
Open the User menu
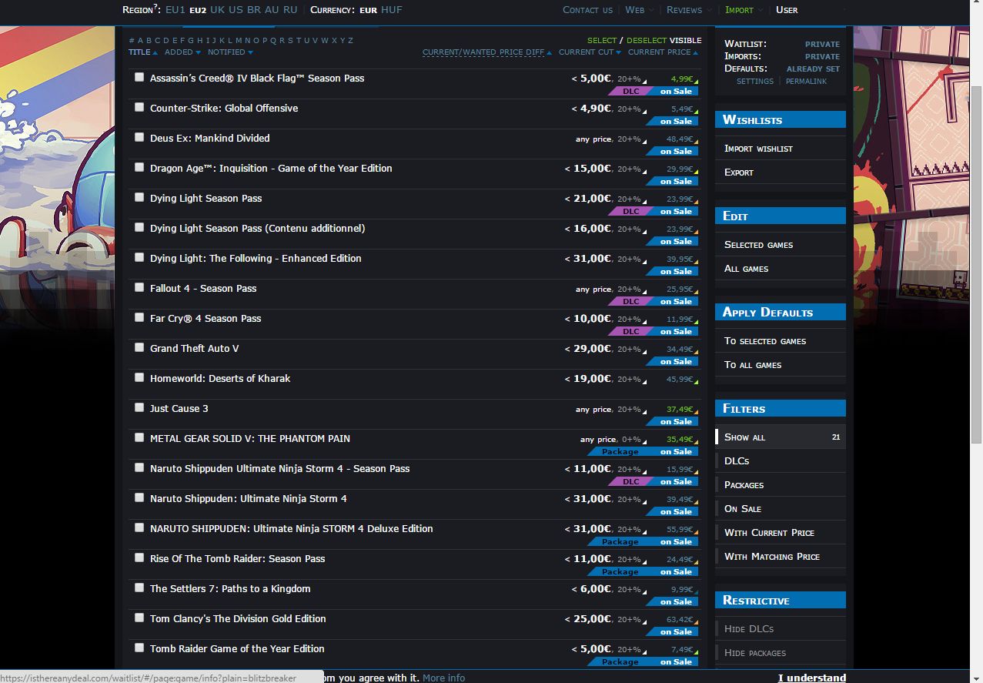pyautogui.click(x=787, y=10)
